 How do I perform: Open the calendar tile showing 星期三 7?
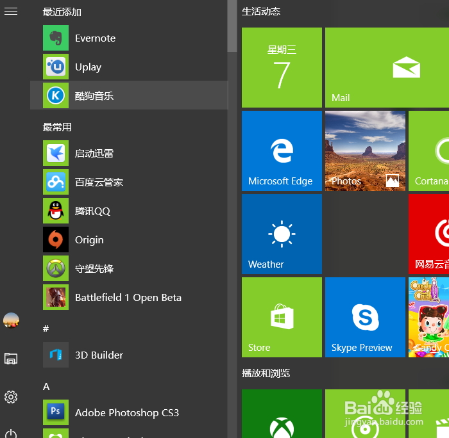pyautogui.click(x=282, y=67)
